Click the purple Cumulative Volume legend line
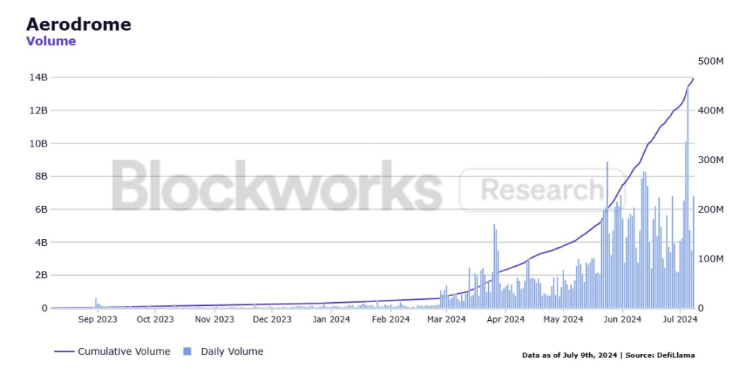 click(63, 352)
